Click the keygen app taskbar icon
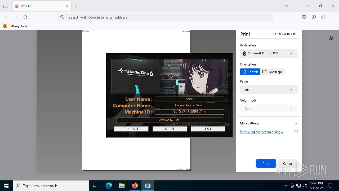Image resolution: width=339 pixels, height=191 pixels. coord(148,186)
